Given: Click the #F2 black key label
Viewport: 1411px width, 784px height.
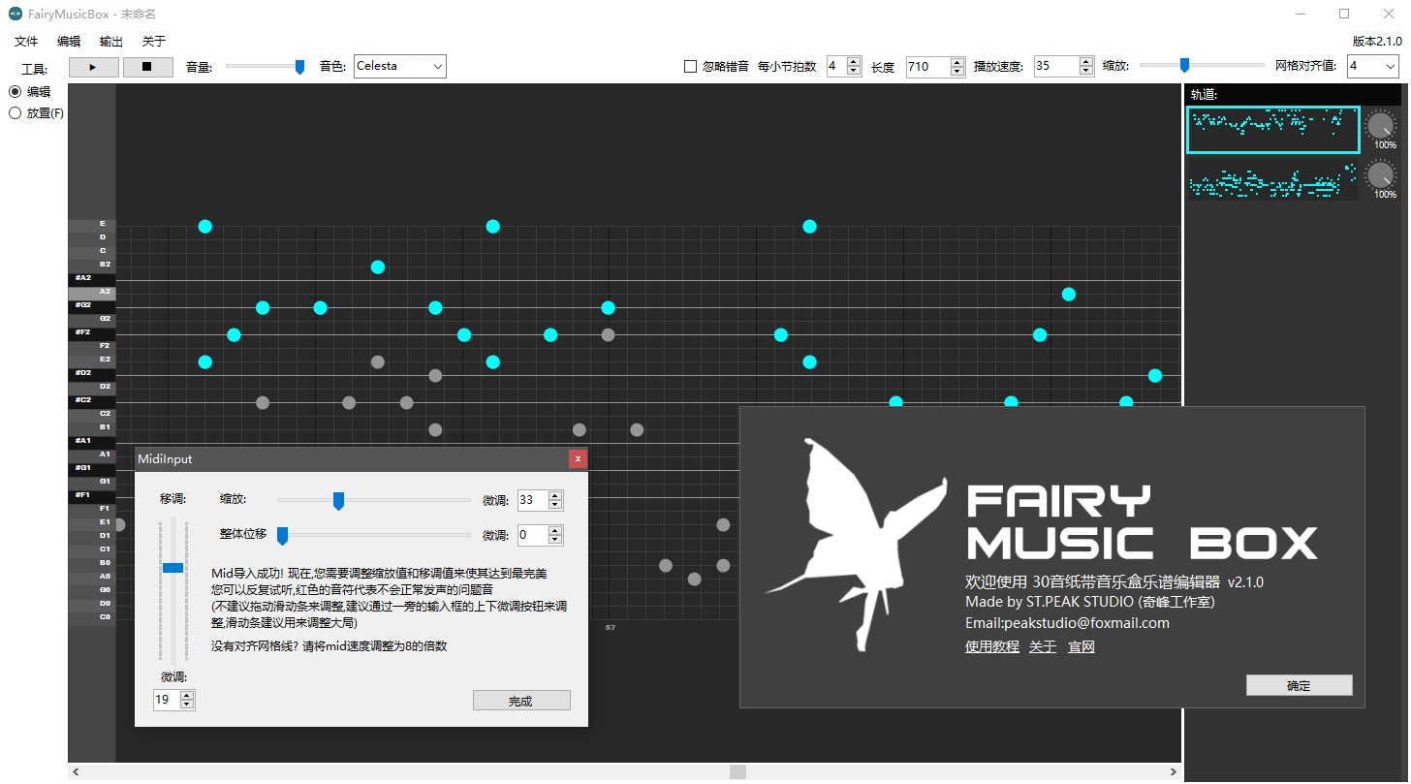Looking at the screenshot, I should pos(92,332).
